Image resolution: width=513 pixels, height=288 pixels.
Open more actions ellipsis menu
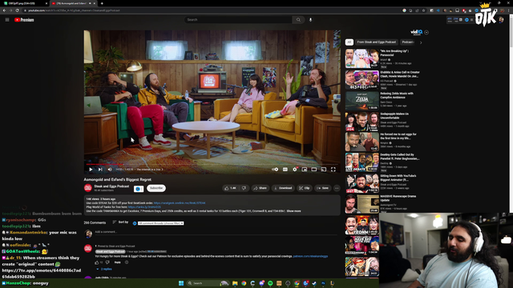[337, 188]
